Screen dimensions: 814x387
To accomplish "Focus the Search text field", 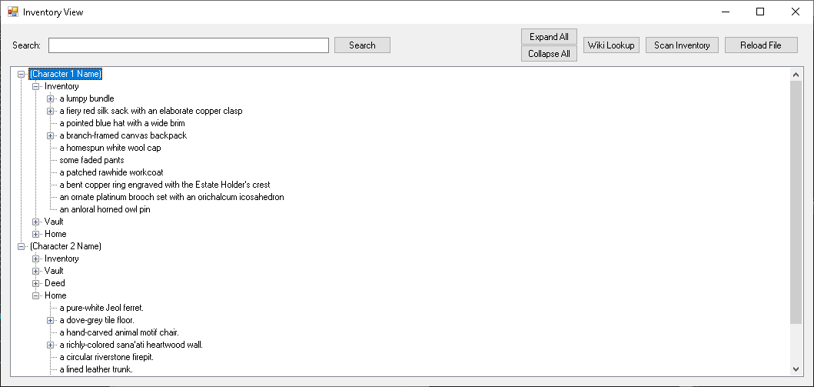I will coord(189,45).
